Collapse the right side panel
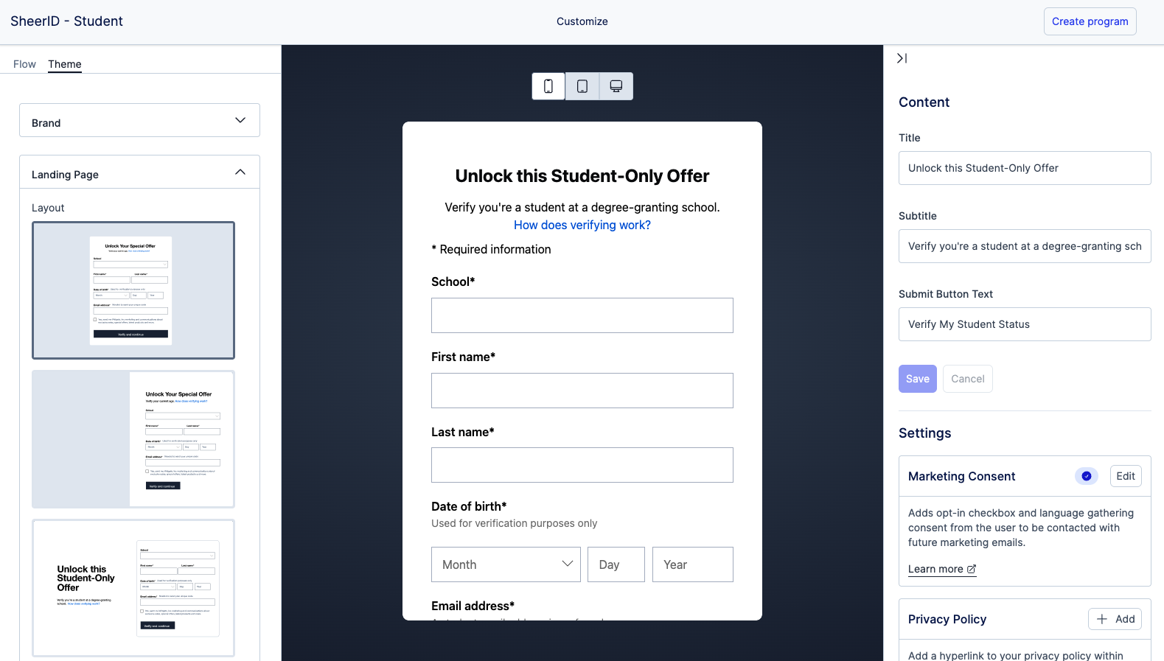The width and height of the screenshot is (1164, 661). coord(902,58)
